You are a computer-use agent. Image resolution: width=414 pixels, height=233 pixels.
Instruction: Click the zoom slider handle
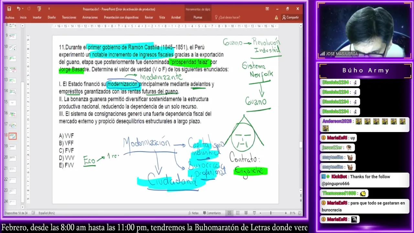pyautogui.click(x=271, y=213)
